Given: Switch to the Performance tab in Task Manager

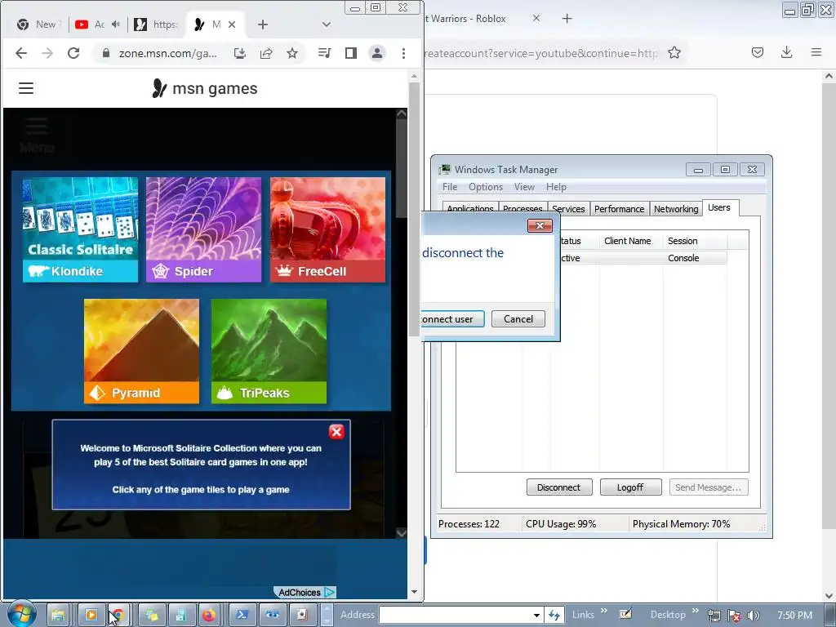Looking at the screenshot, I should 619,209.
